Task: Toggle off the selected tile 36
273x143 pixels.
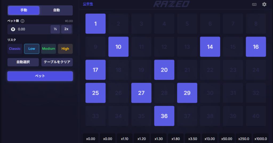Action: 164,116
